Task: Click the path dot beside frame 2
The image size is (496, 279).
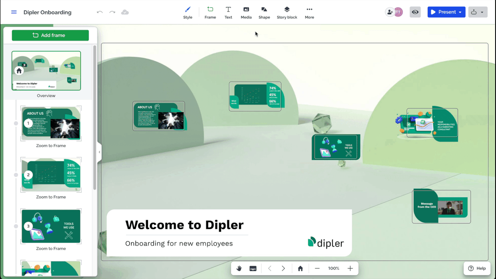Action: (16, 175)
